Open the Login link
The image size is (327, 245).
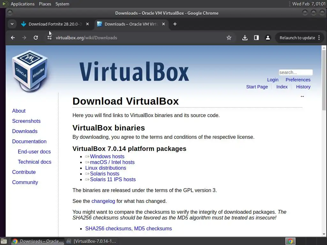[273, 80]
